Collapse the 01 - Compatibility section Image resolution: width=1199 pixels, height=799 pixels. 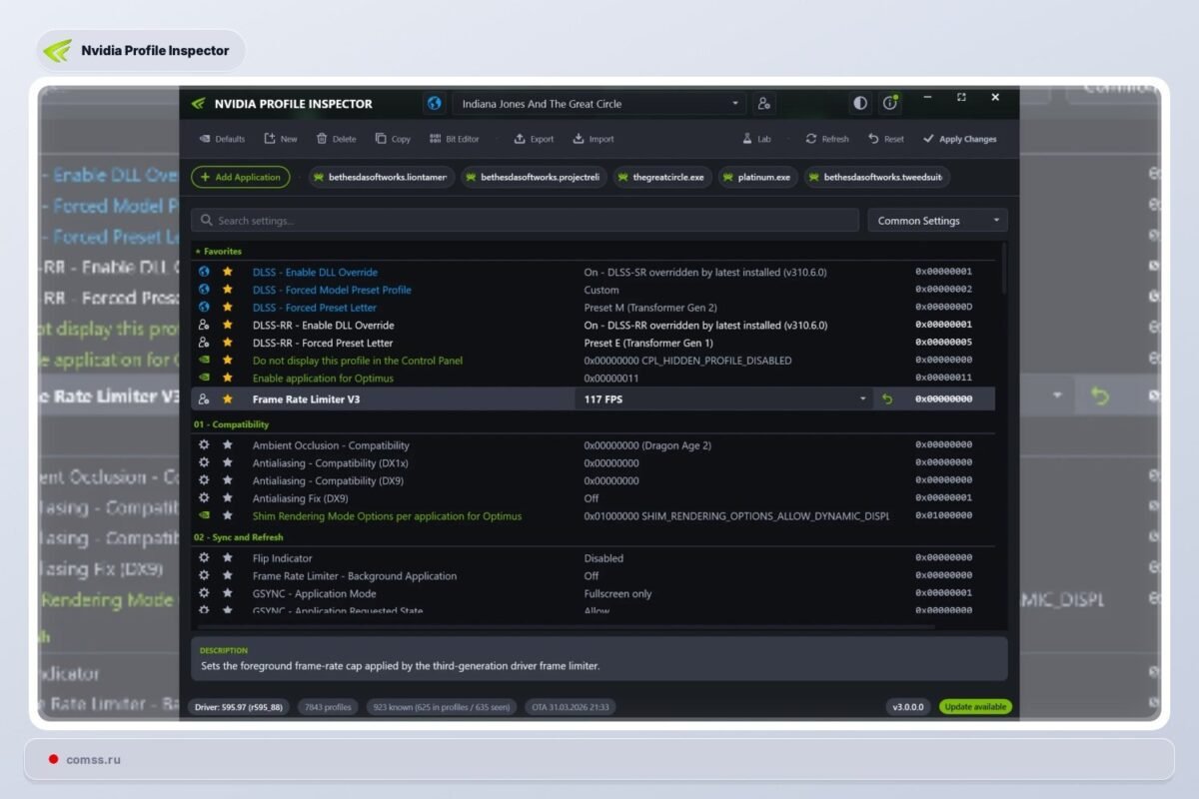point(231,424)
